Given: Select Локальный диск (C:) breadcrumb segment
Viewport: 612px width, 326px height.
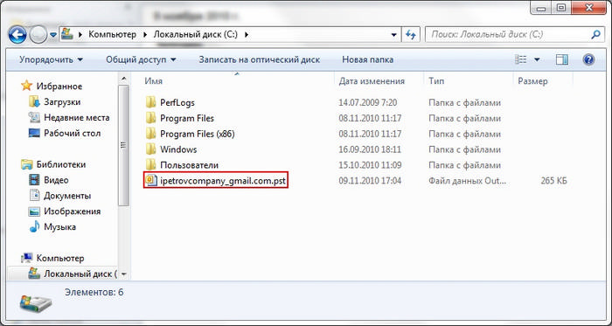Looking at the screenshot, I should point(195,34).
